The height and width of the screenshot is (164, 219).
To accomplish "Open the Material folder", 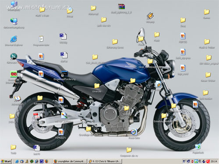I will tap(93, 8).
